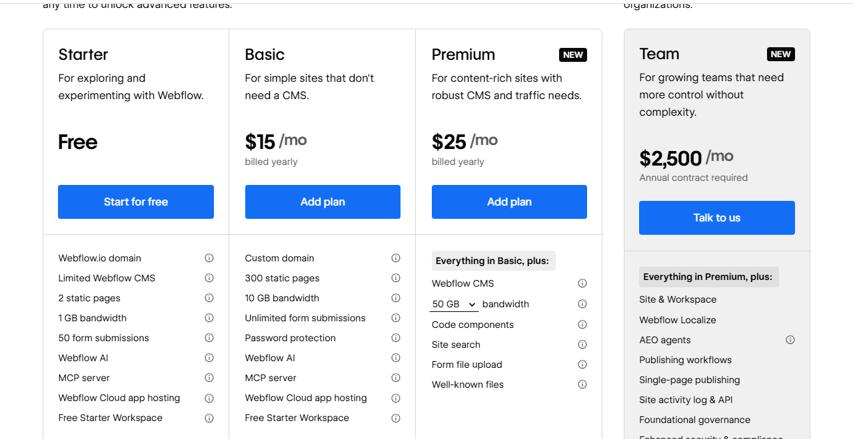Viewport: 853px width, 439px height.
Task: Click the Basic plan heading
Action: click(265, 55)
